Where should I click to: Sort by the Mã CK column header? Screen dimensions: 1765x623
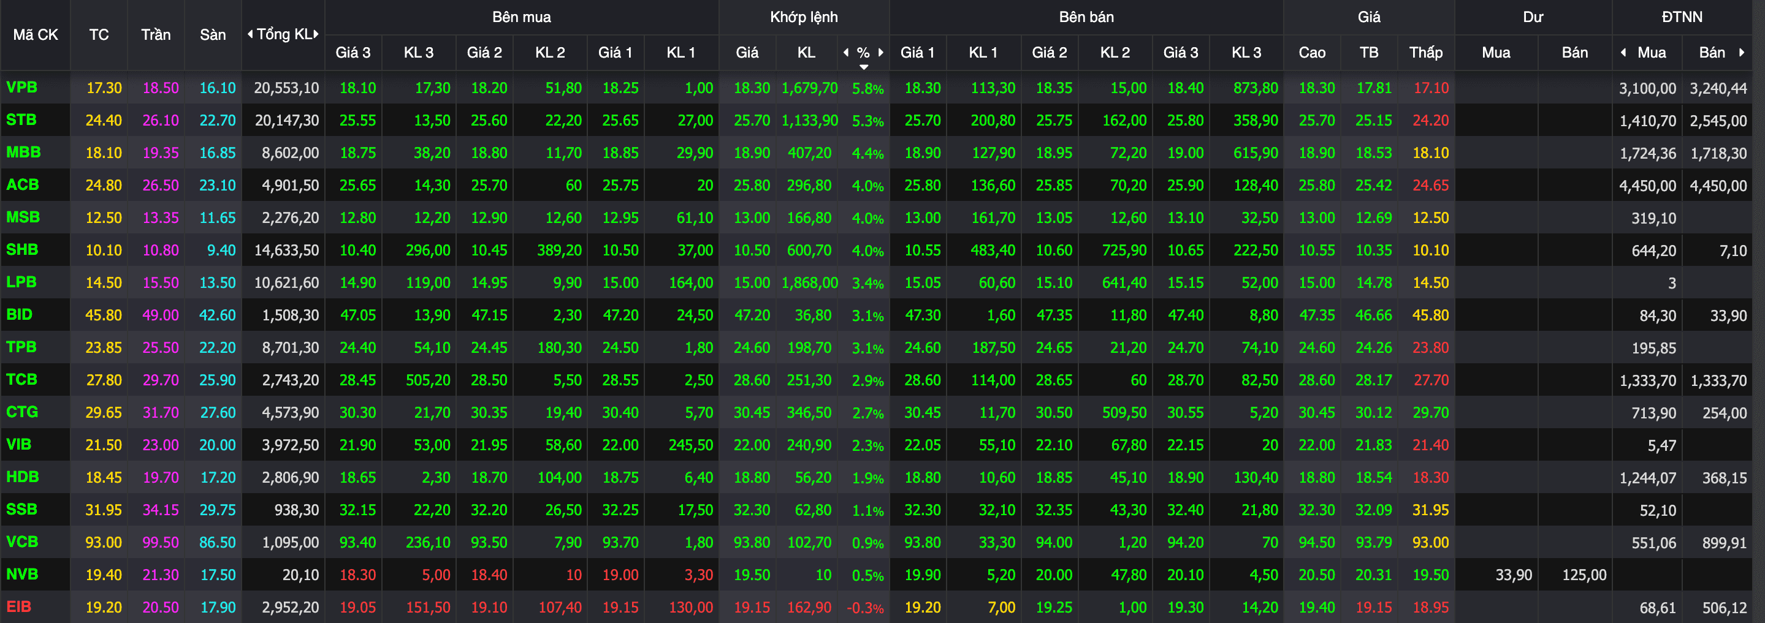(36, 34)
